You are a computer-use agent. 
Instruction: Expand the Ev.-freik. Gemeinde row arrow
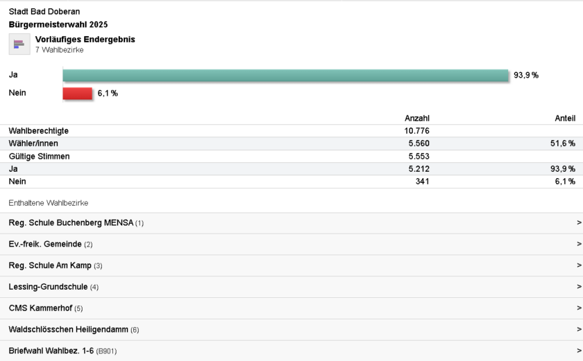578,245
